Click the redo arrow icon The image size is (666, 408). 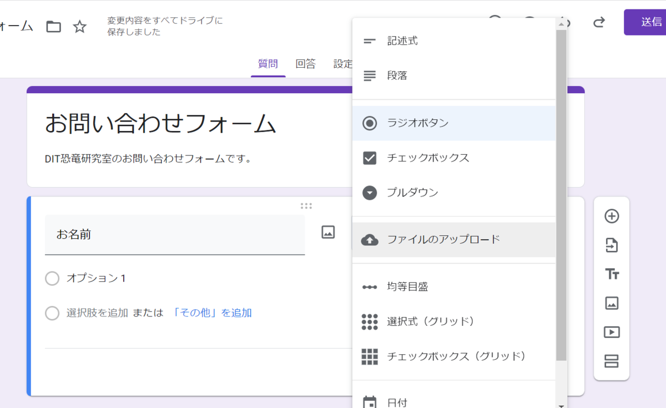pyautogui.click(x=598, y=22)
